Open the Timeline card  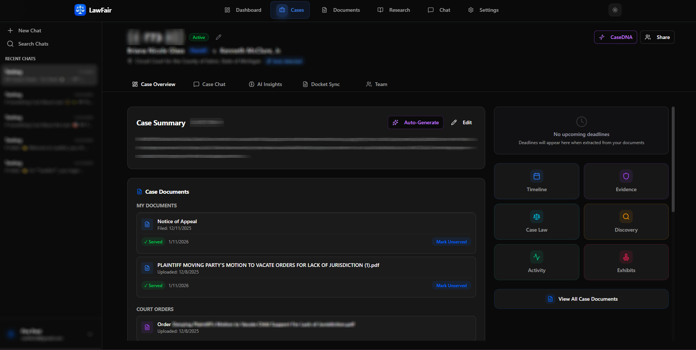pyautogui.click(x=536, y=181)
